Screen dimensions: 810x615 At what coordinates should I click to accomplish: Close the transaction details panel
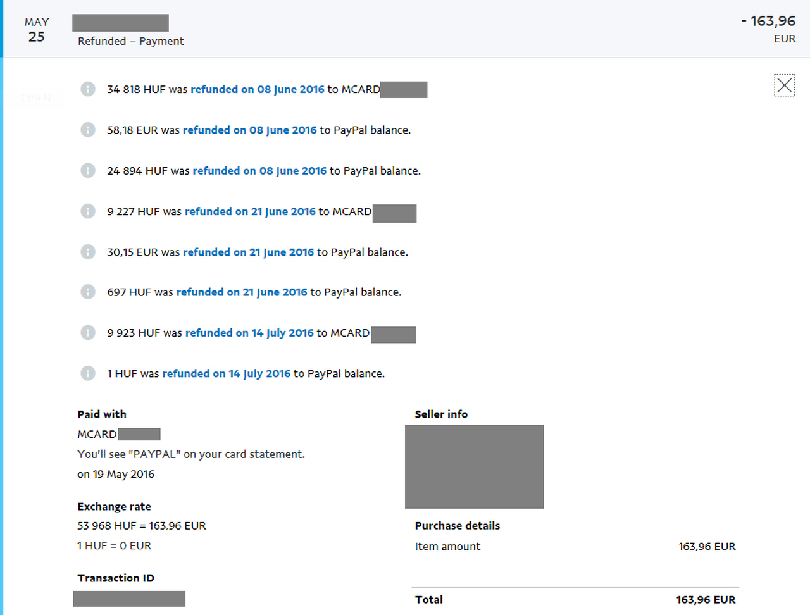pyautogui.click(x=784, y=85)
